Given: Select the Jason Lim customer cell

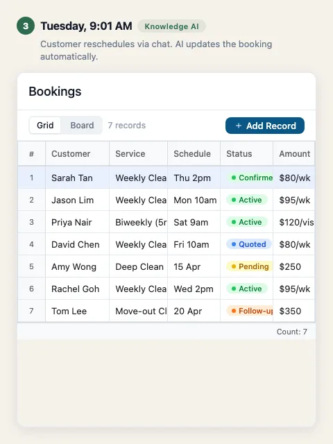Looking at the screenshot, I should 77,200.
